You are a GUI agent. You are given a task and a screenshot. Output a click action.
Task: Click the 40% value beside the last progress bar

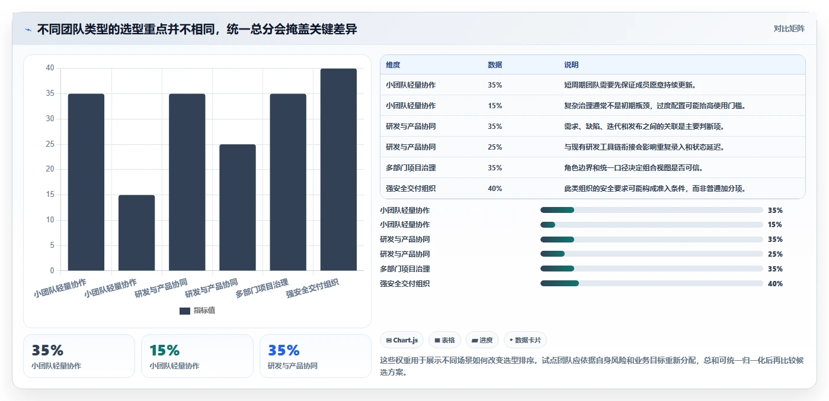(x=775, y=284)
